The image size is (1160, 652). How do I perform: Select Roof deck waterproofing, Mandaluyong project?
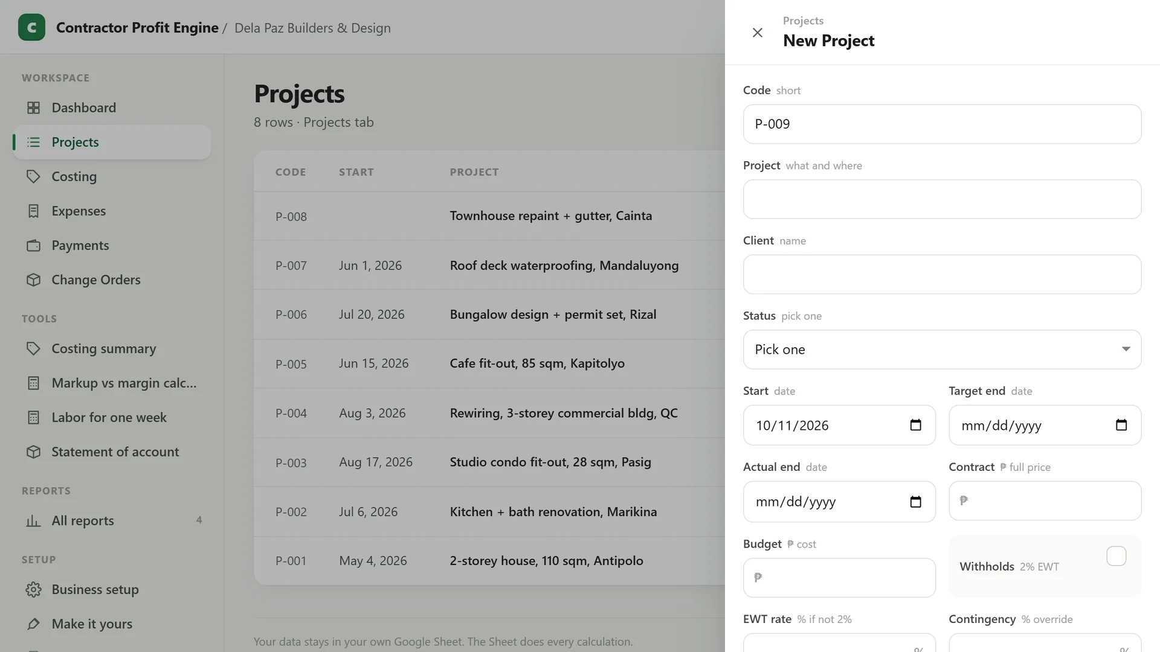click(x=564, y=266)
